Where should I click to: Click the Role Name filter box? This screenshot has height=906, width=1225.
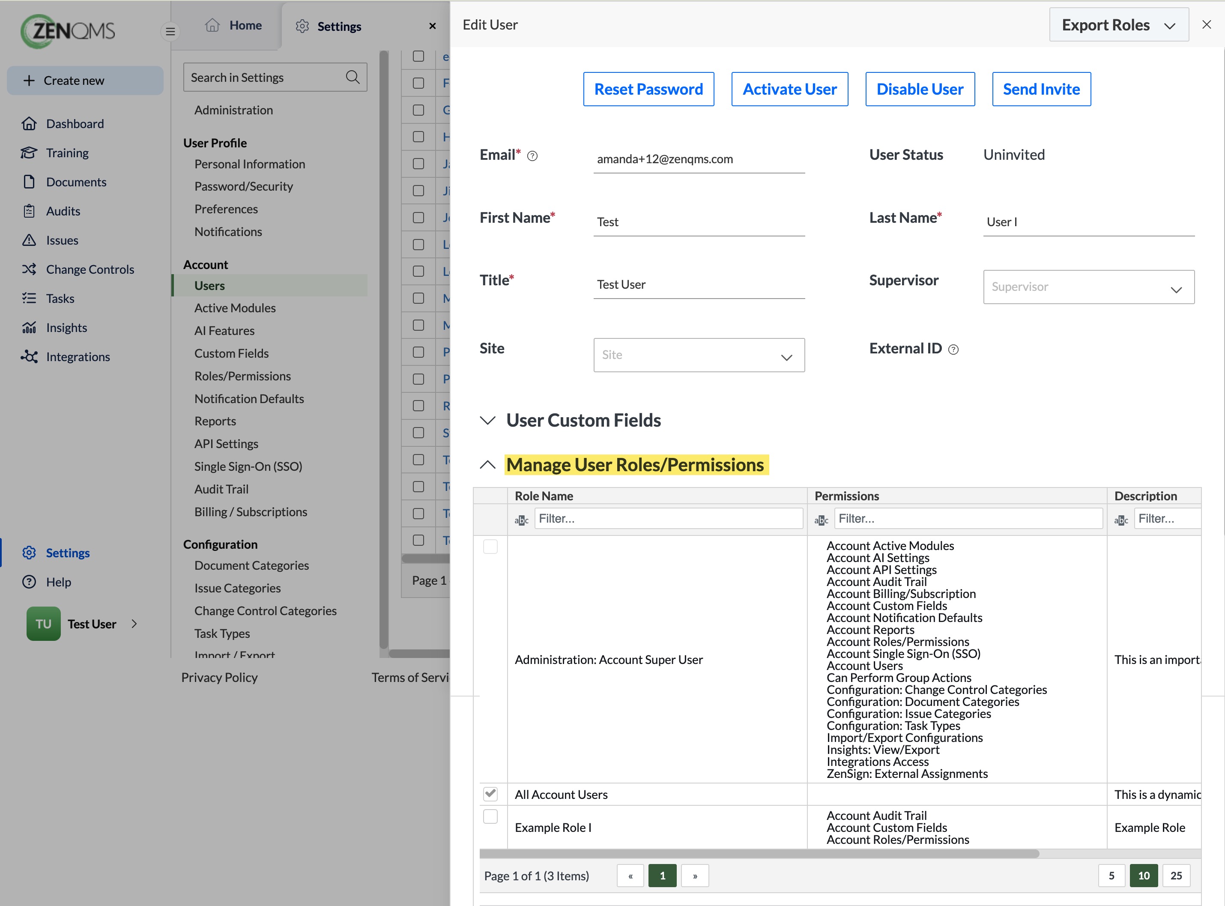(x=669, y=518)
